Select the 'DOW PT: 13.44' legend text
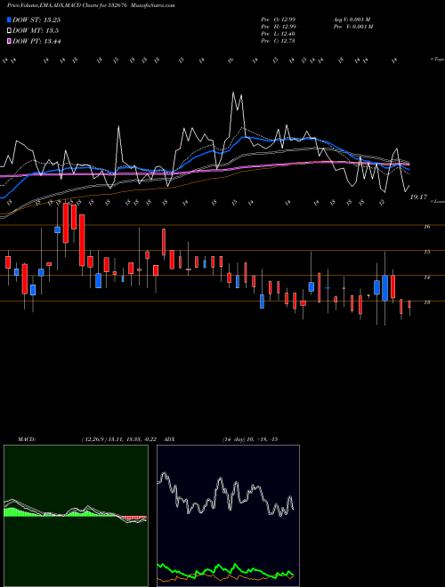Screen dimensions: 445x587 [36, 41]
